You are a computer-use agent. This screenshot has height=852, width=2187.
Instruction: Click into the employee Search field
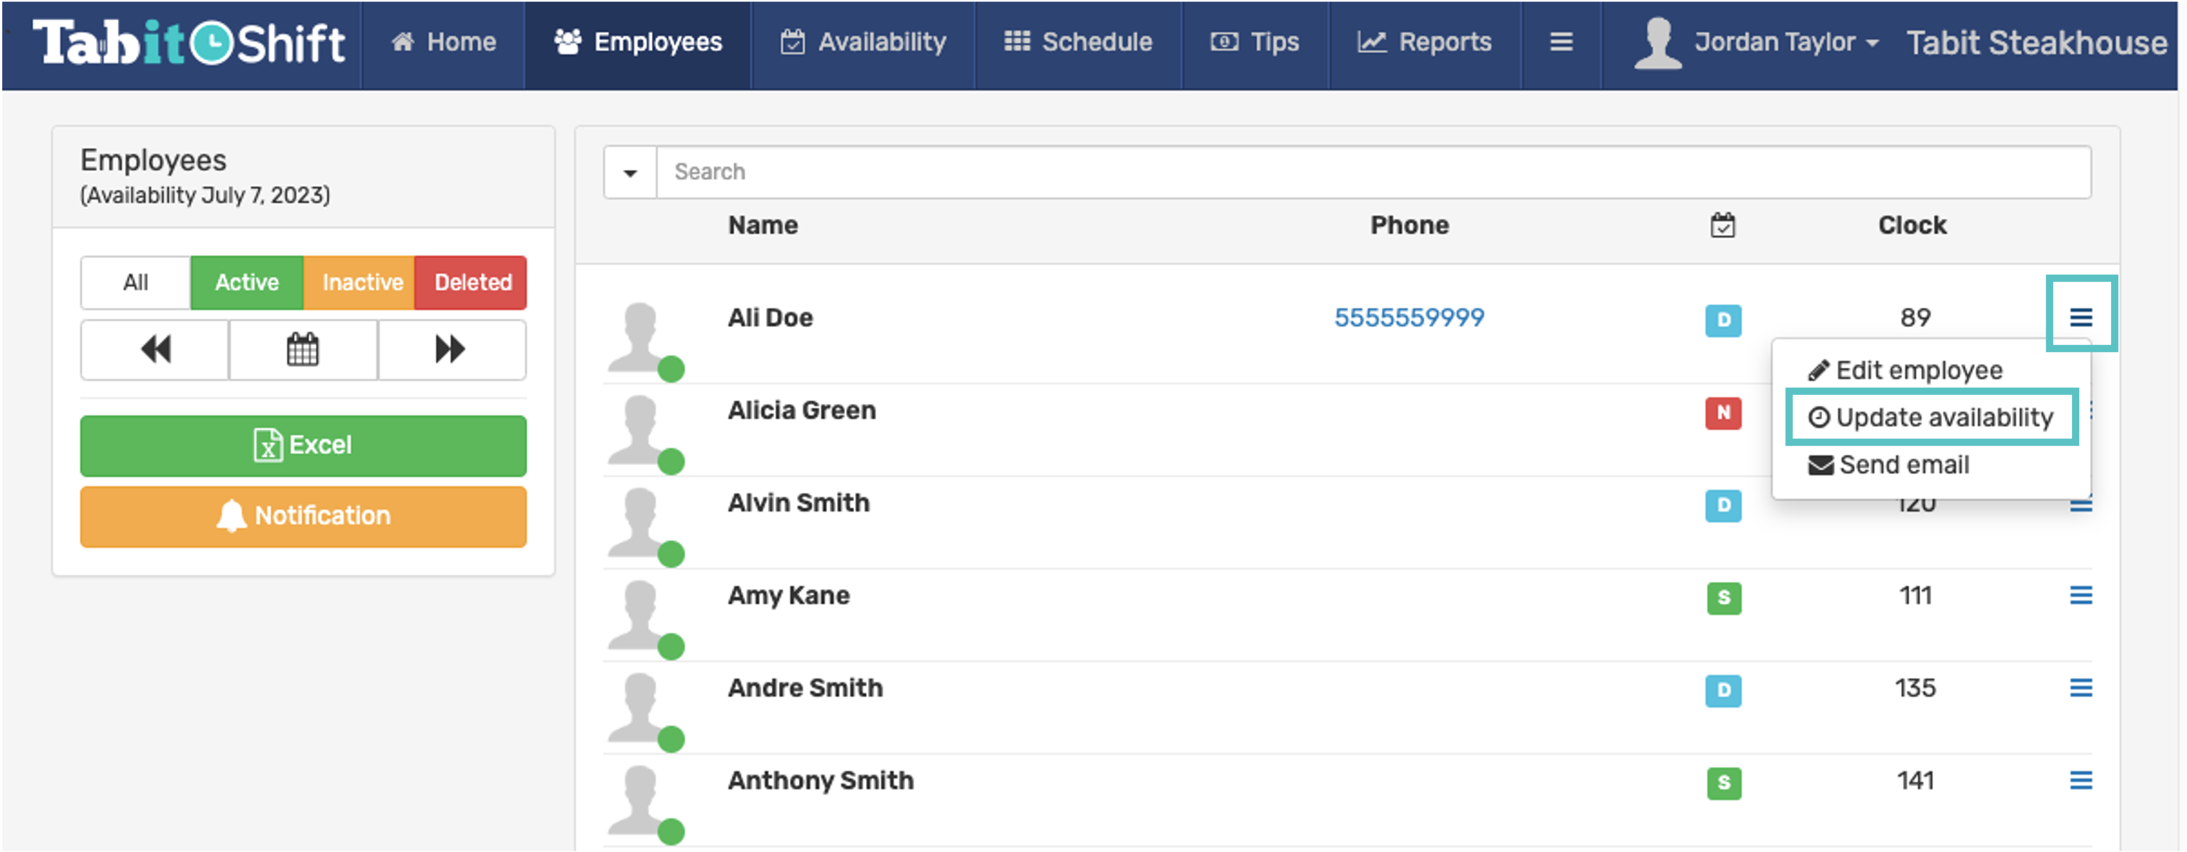pyautogui.click(x=1372, y=172)
